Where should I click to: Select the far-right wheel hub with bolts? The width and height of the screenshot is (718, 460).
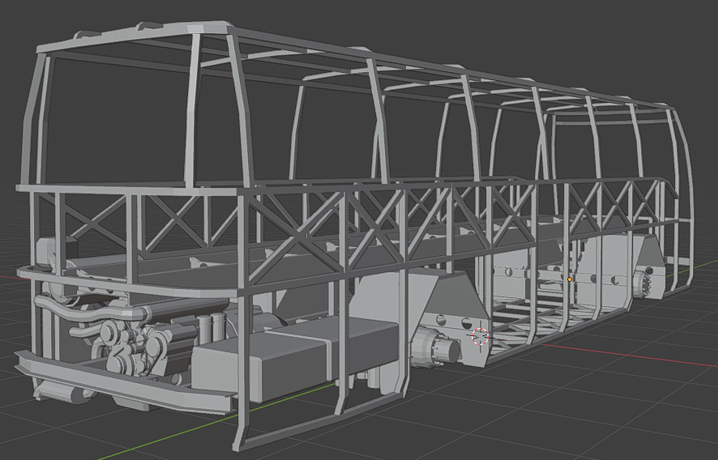pyautogui.click(x=643, y=285)
